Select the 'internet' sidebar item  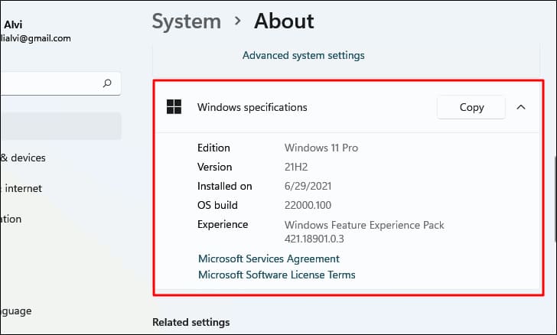coord(23,188)
